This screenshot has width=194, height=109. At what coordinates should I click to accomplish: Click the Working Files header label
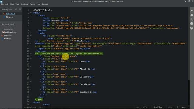click(x=7, y=9)
